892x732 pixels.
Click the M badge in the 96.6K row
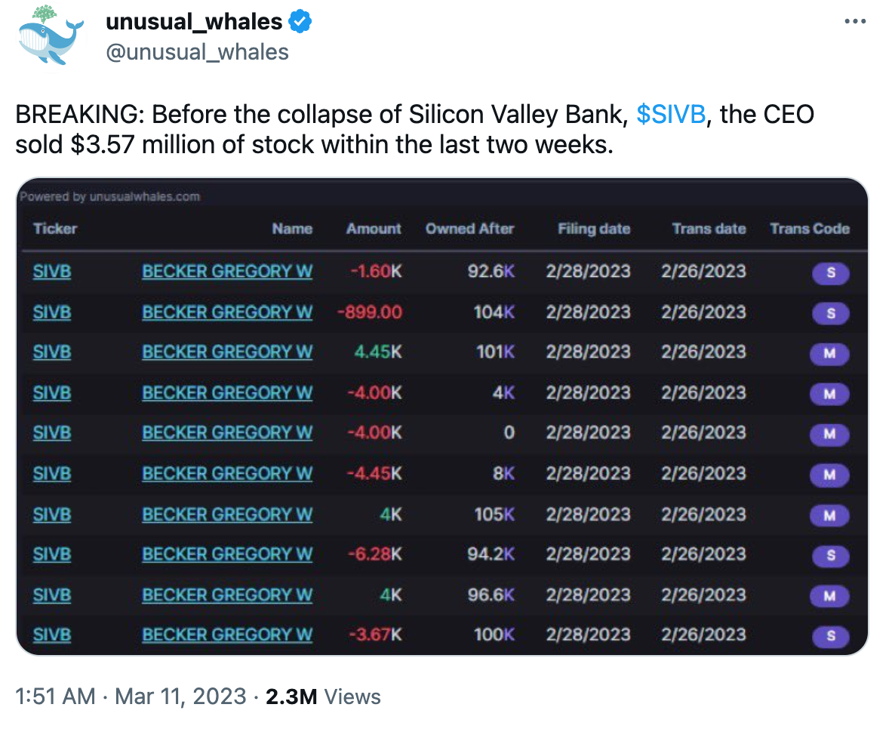(x=829, y=596)
